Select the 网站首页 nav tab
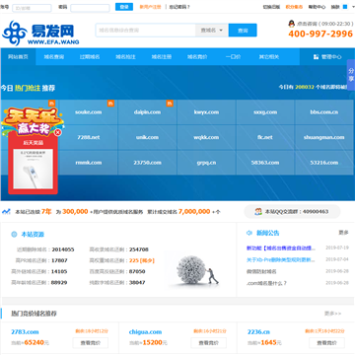The height and width of the screenshot is (355, 355). tap(18, 56)
